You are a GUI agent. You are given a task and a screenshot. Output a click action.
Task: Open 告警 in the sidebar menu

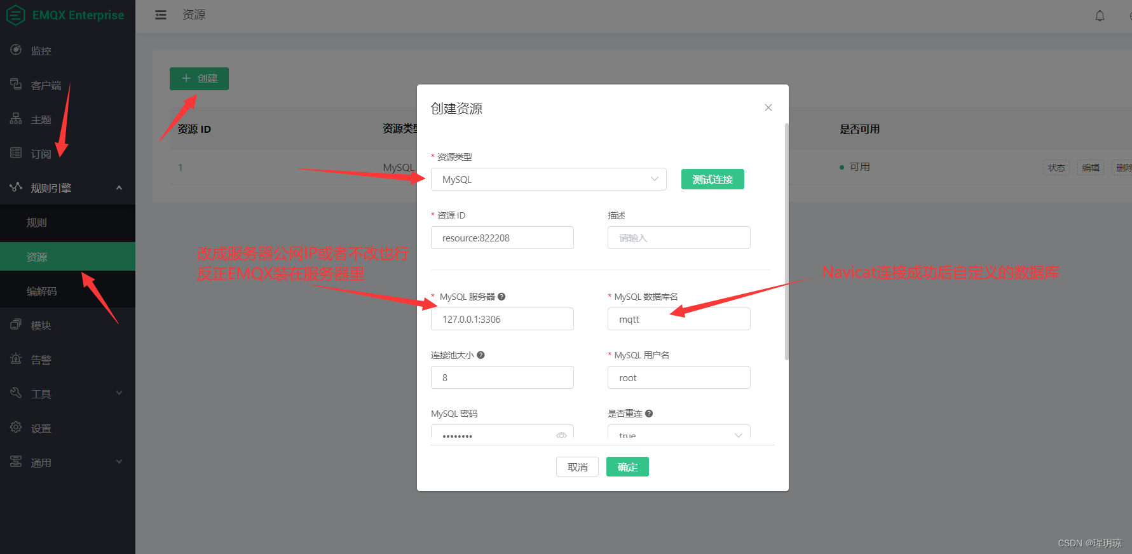67,359
